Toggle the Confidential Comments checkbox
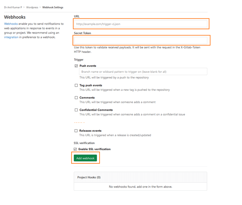 76,110
